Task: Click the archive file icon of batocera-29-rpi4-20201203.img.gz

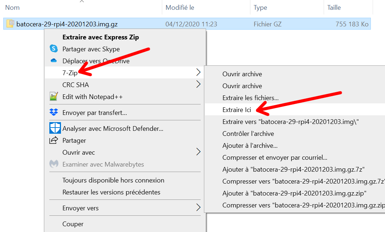Action: (x=10, y=23)
